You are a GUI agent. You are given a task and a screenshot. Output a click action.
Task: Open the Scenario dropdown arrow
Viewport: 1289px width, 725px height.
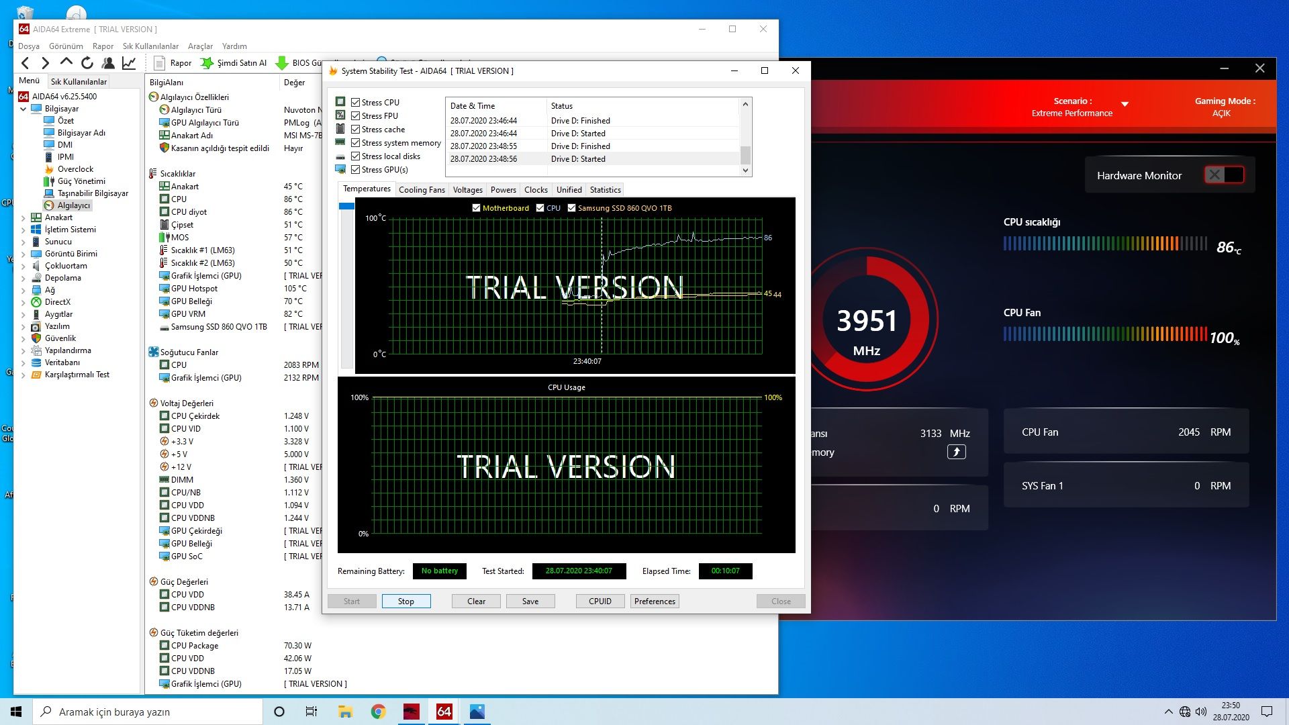tap(1125, 104)
